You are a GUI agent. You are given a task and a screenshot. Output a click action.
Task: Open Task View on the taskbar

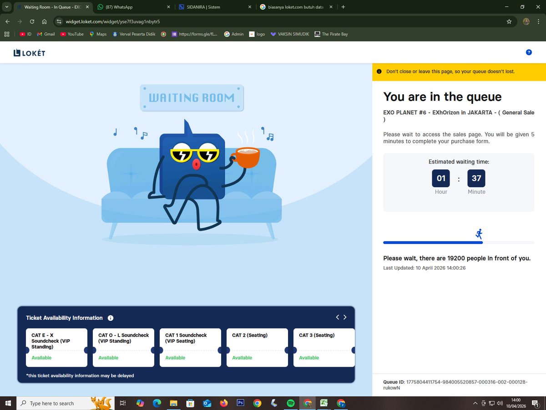tap(122, 403)
